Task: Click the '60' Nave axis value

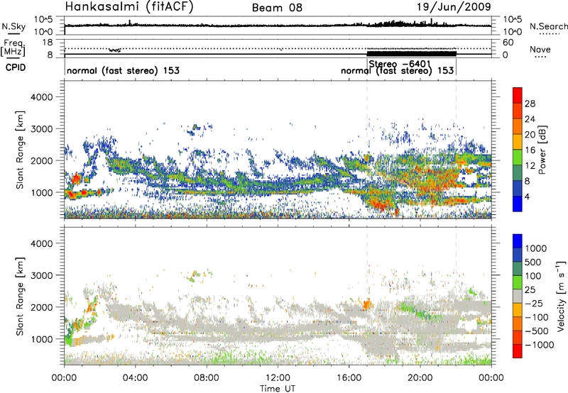Action: pos(508,43)
